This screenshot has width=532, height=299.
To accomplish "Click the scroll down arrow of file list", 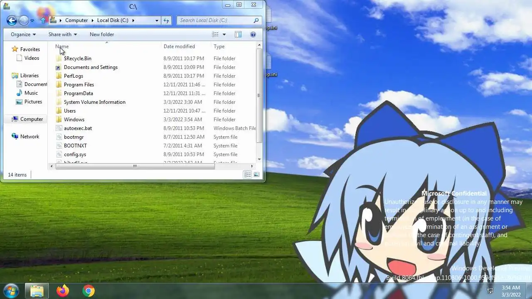I will click(259, 159).
